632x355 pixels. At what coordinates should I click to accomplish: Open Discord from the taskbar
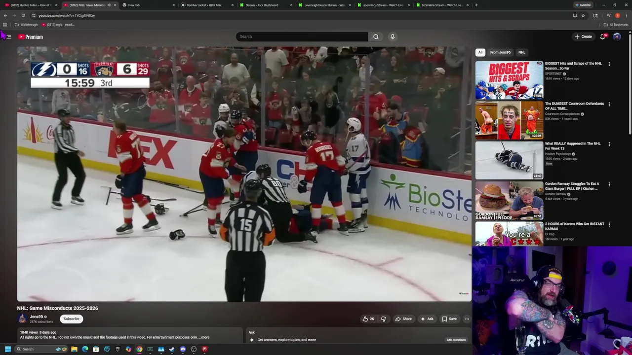point(183,349)
